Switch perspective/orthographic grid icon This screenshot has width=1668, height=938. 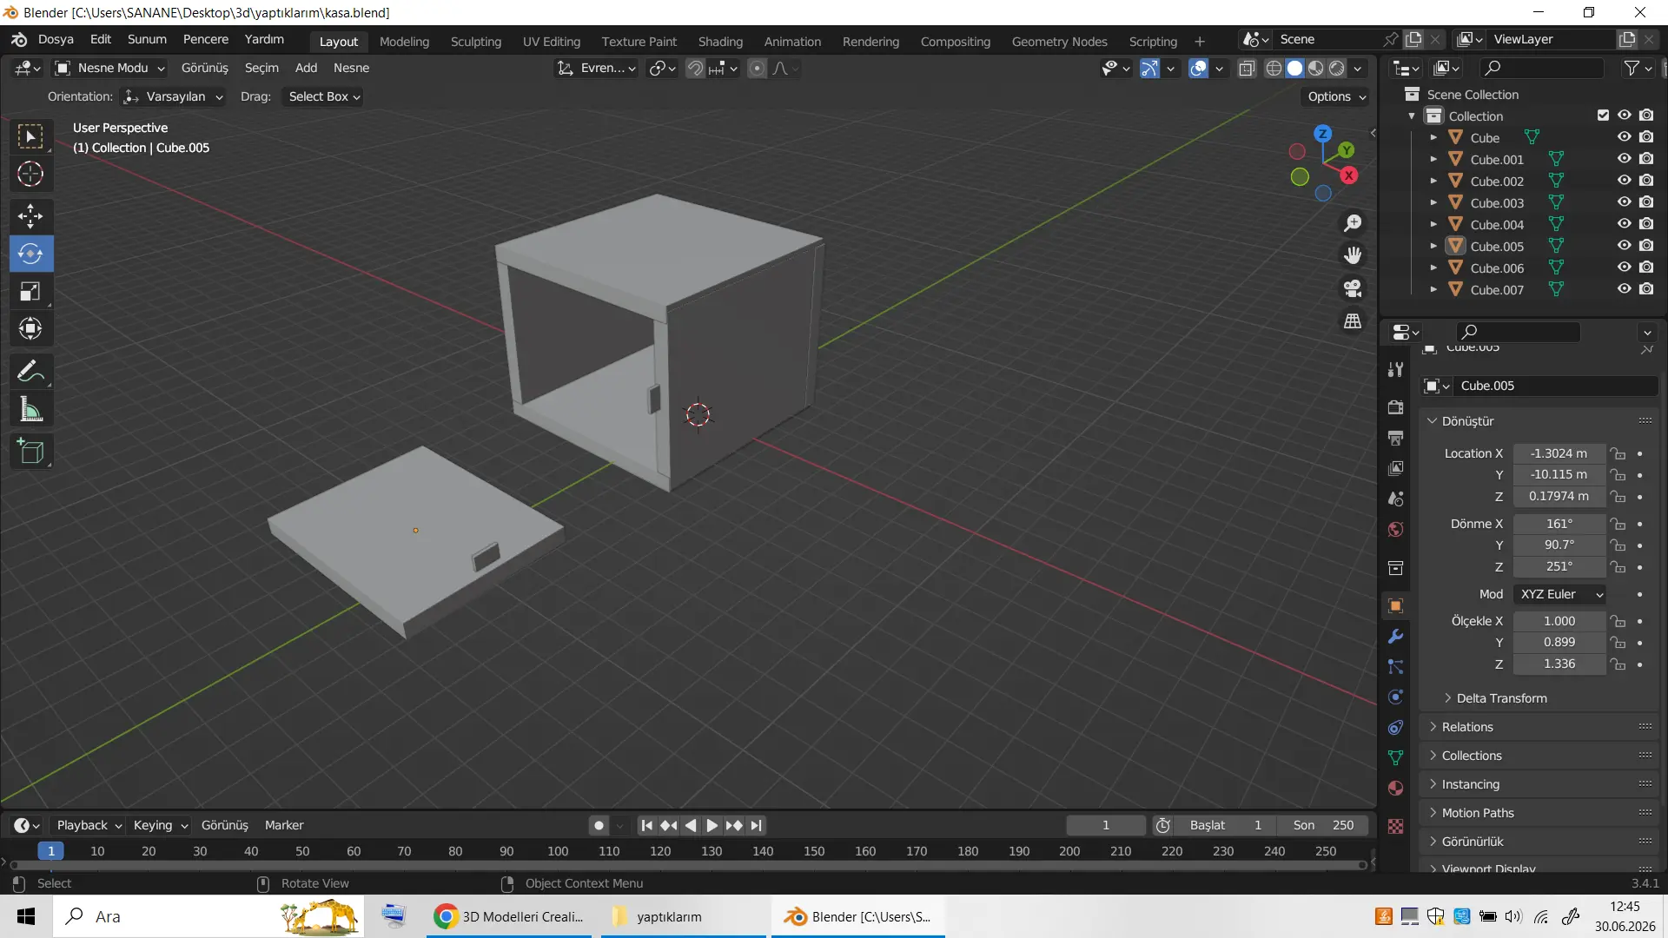pyautogui.click(x=1353, y=321)
